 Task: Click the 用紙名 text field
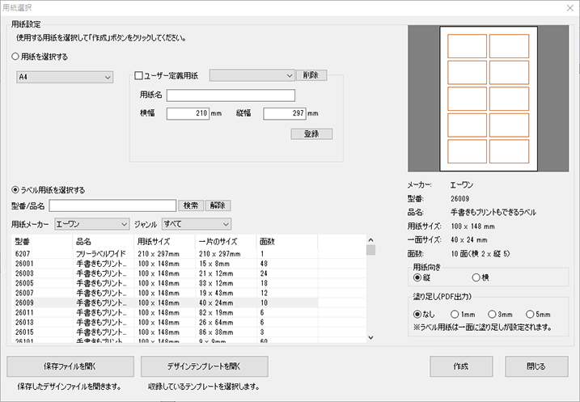pos(231,95)
